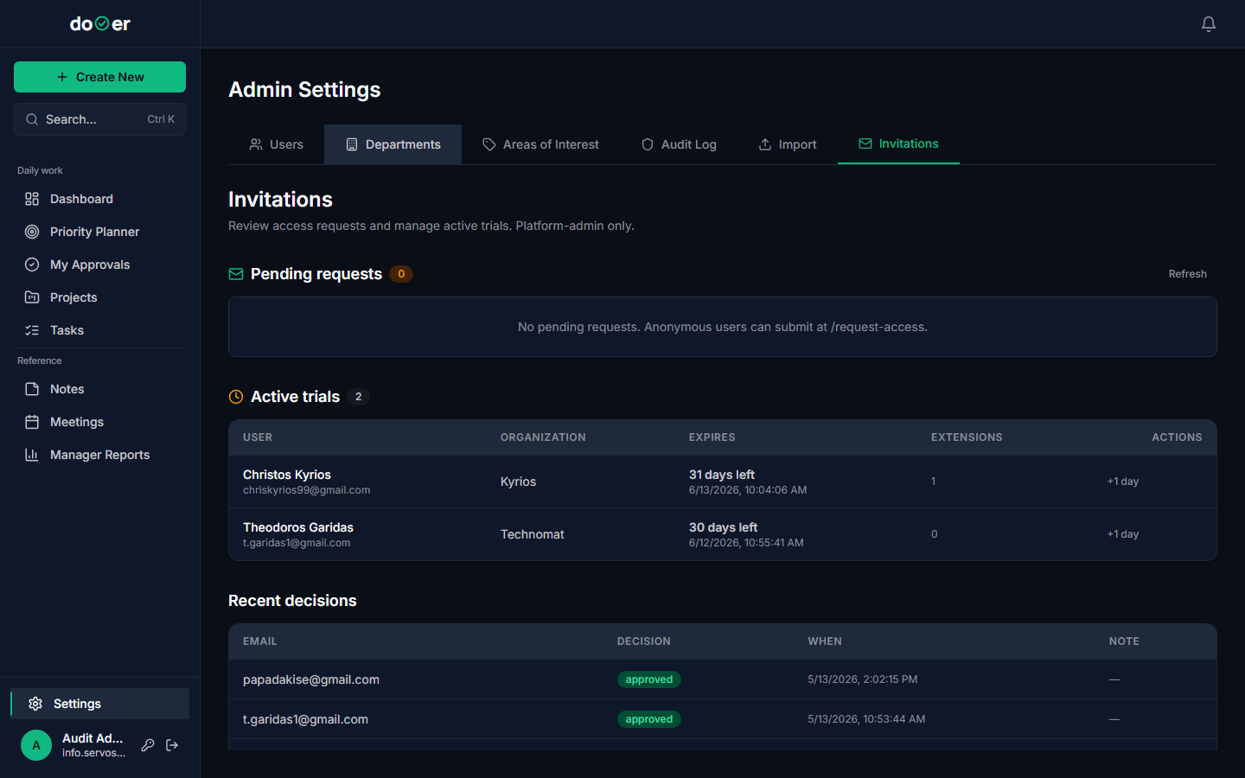Click the logout arrow icon
Screen dimensions: 1245x778
[x=172, y=745]
